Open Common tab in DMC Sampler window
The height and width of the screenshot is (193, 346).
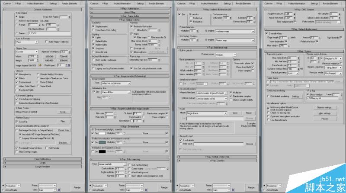268,3
